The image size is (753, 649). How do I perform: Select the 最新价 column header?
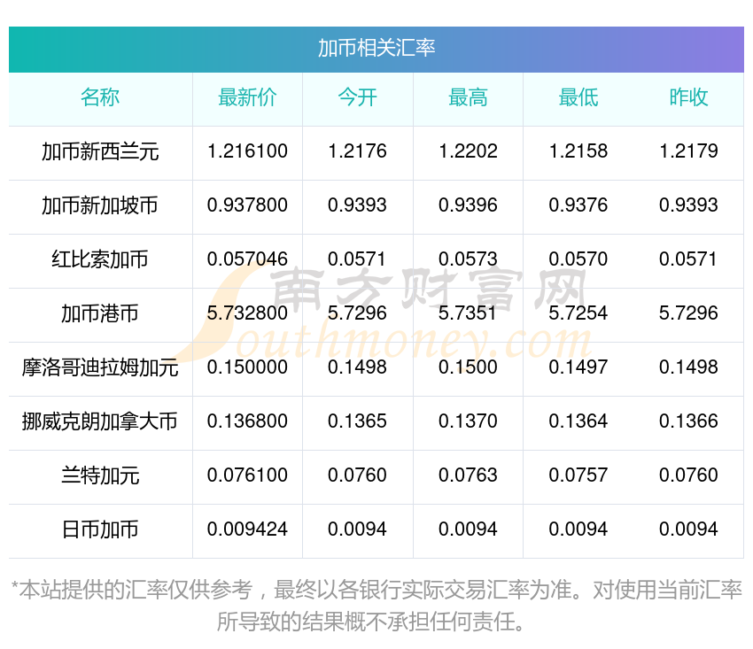pos(247,97)
